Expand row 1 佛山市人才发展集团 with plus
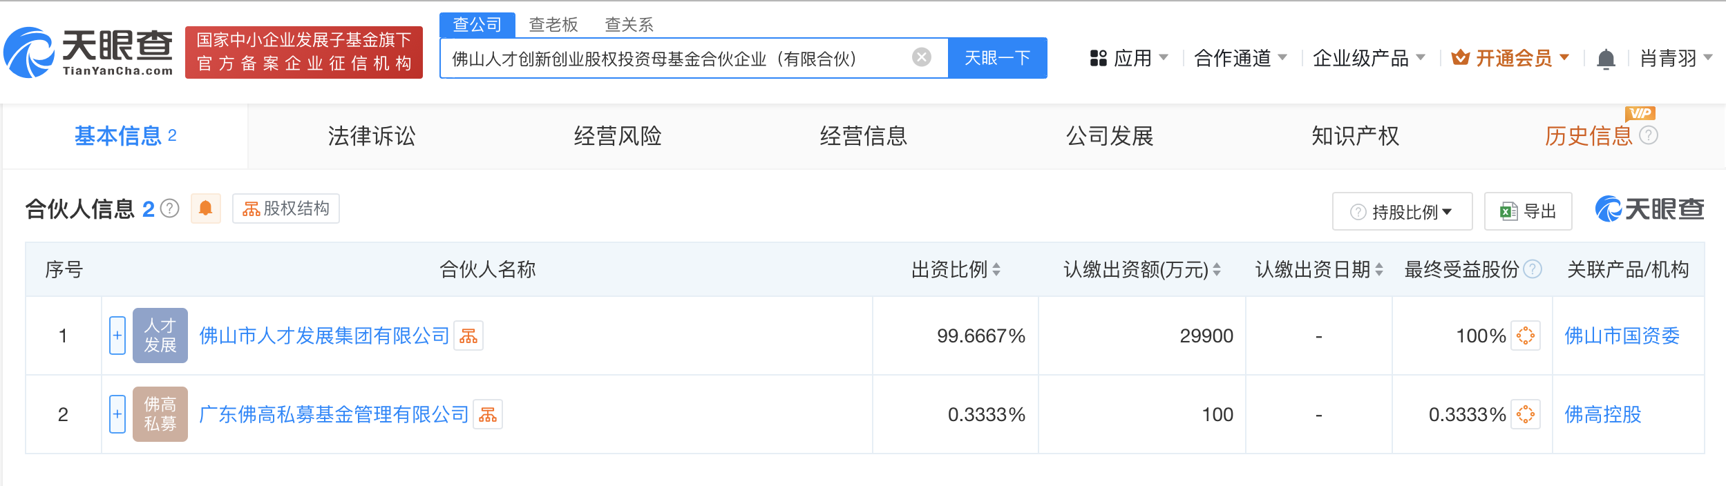 117,336
